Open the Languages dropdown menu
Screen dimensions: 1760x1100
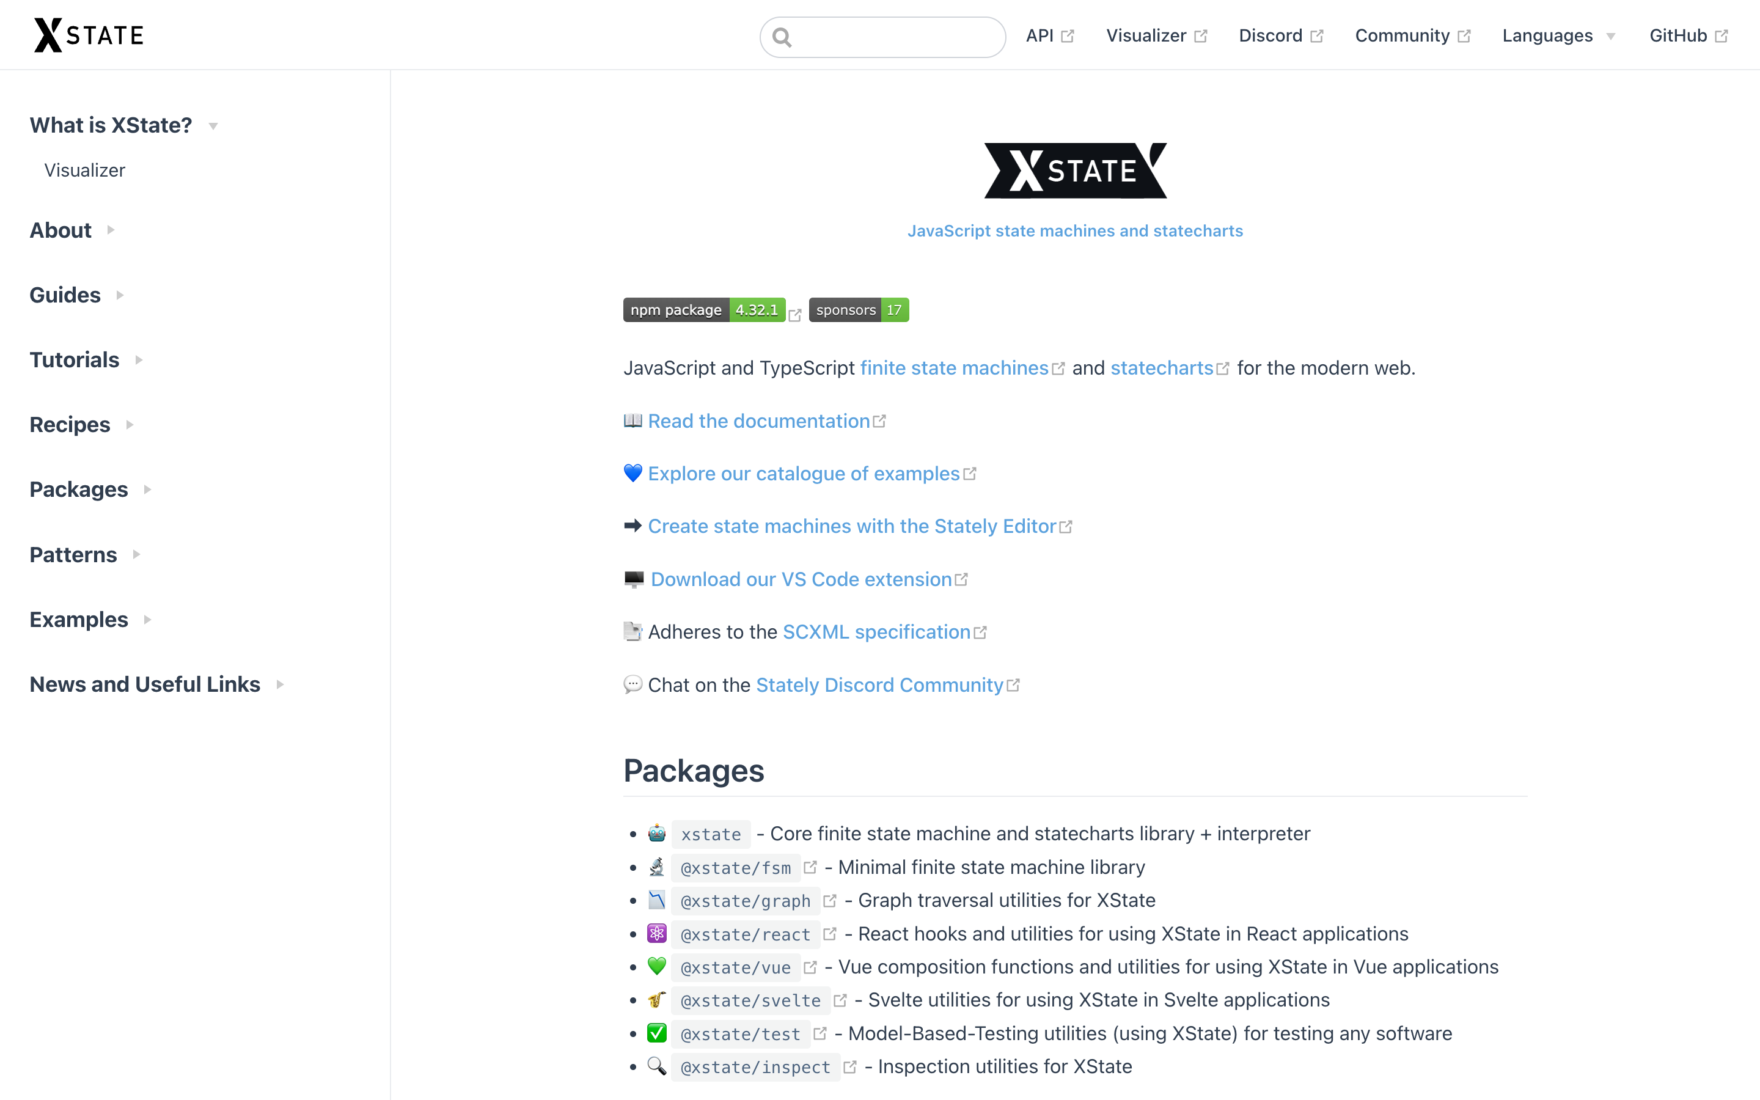(x=1558, y=35)
